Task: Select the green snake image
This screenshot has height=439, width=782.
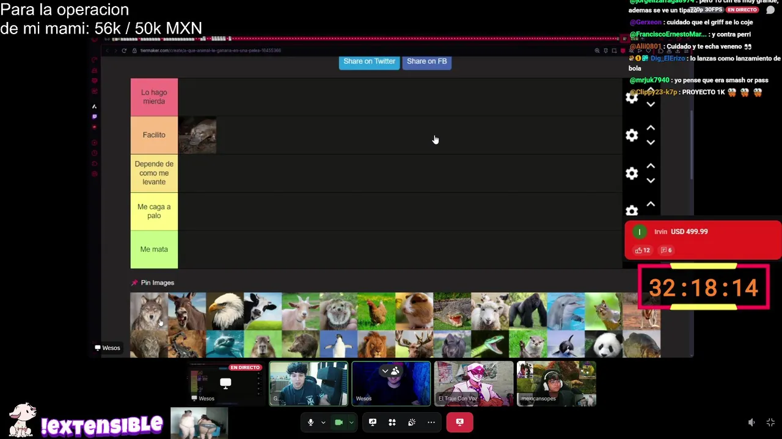Action: point(490,344)
